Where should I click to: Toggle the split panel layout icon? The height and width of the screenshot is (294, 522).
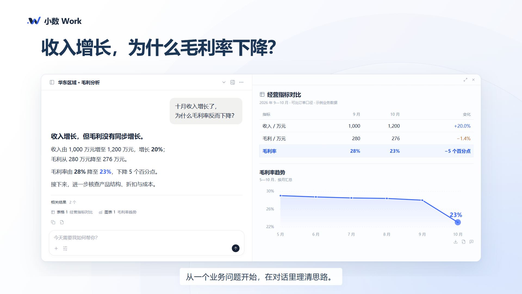tap(233, 82)
